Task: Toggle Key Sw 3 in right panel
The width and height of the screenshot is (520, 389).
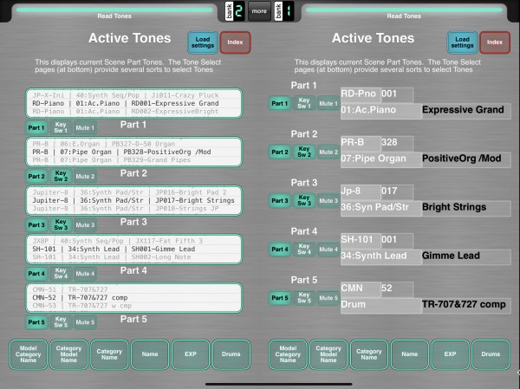Action: coord(304,201)
